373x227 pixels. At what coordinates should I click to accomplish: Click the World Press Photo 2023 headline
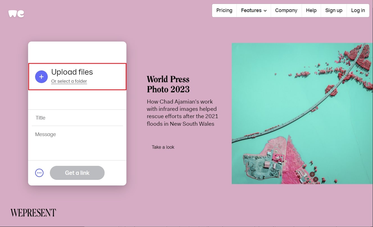[168, 84]
